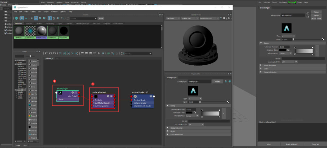Click the output connections icon in node editor toolbar
327x148 pixels.
coord(54,53)
